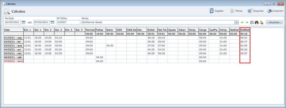Click the Not.Tot. column header
This screenshot has width=286, height=108.
point(163,30)
